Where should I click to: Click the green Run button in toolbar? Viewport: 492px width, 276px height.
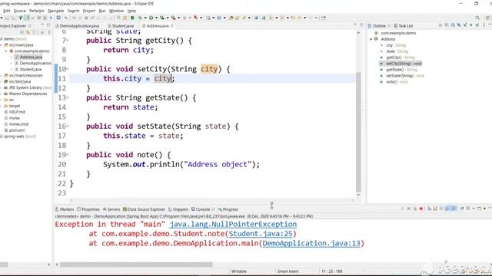click(x=151, y=18)
